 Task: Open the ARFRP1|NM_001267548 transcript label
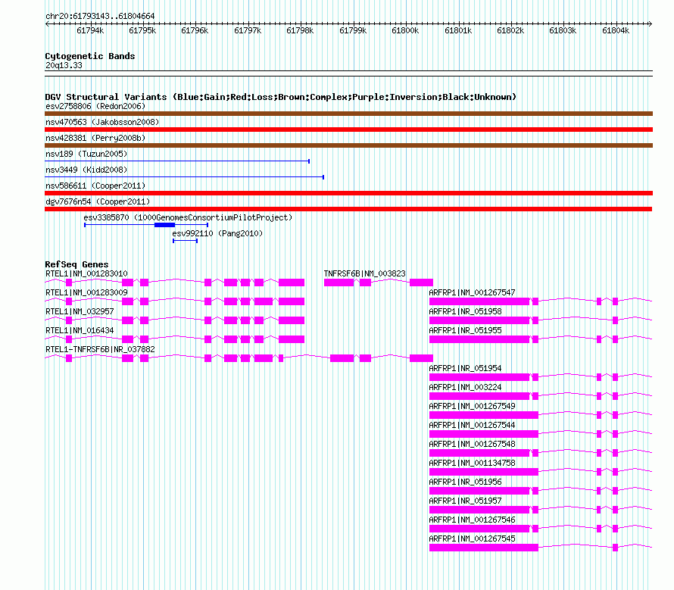point(472,444)
